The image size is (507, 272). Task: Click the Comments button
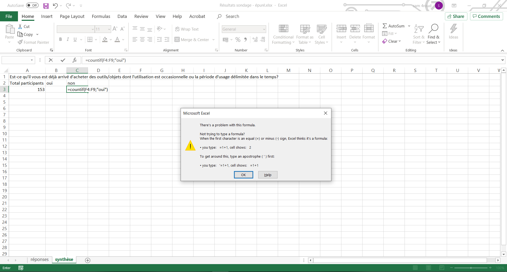pyautogui.click(x=486, y=16)
